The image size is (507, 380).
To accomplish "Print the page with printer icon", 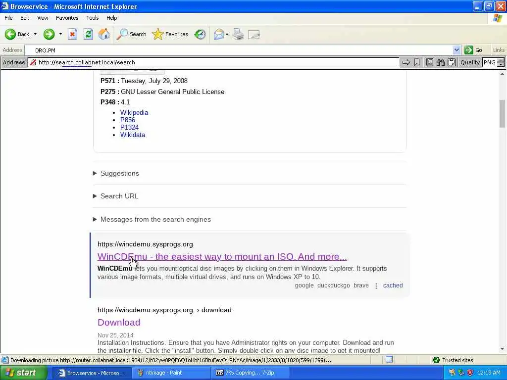I will (238, 34).
